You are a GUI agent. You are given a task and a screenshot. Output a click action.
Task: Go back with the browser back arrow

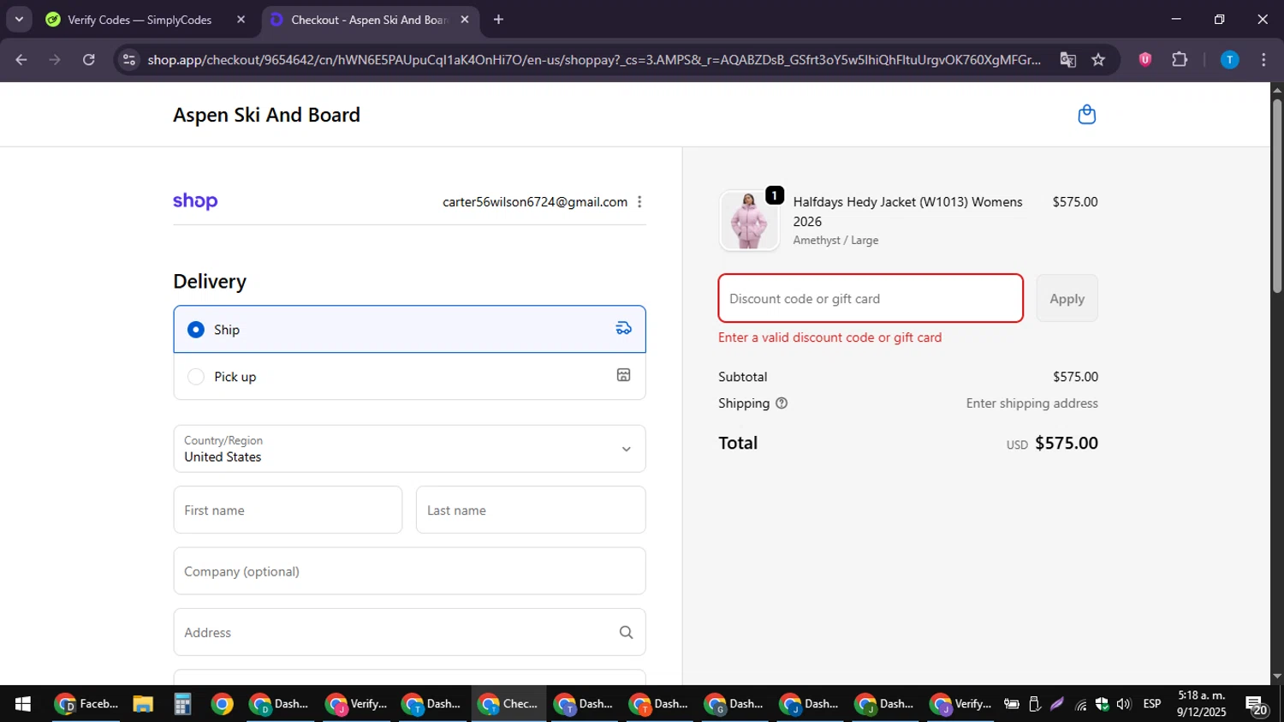[x=21, y=59]
